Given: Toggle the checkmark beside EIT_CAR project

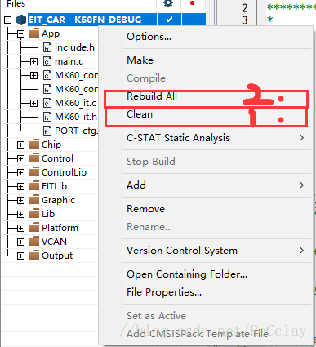Looking at the screenshot, I should click(x=169, y=20).
